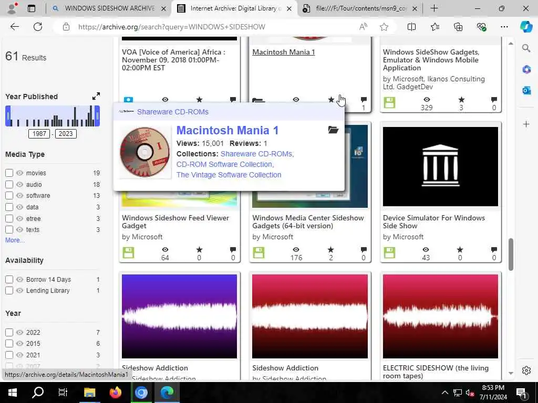Screen dimensions: 538x403
Task: Click the page vertical scrollbar thumb
Action: click(511, 254)
